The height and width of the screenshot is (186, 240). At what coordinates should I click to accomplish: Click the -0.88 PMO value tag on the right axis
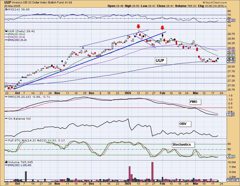click(x=231, y=115)
